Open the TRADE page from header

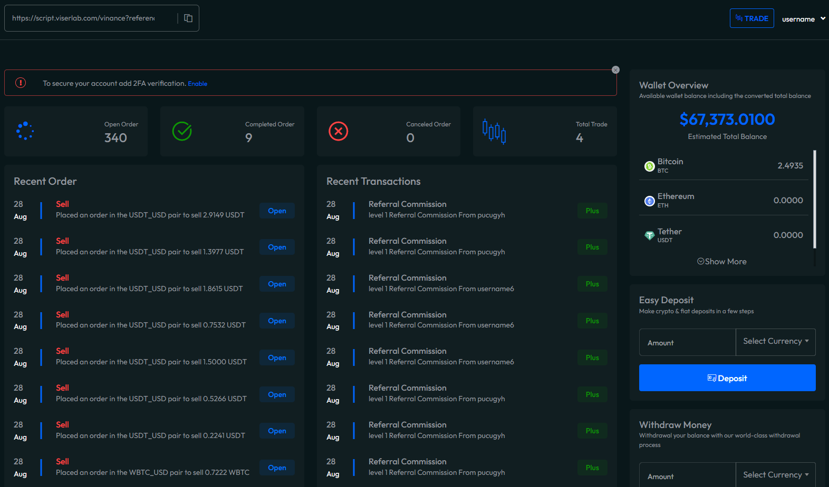tap(751, 18)
